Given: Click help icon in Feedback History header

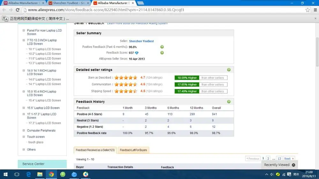Looking at the screenshot, I should (229, 102).
